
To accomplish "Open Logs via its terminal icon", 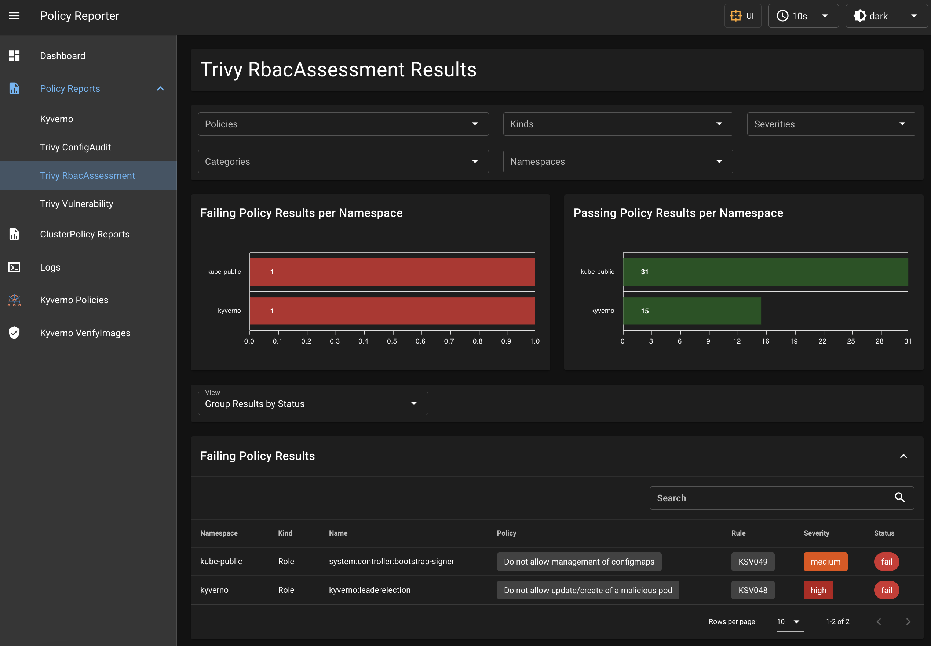I will click(x=14, y=267).
